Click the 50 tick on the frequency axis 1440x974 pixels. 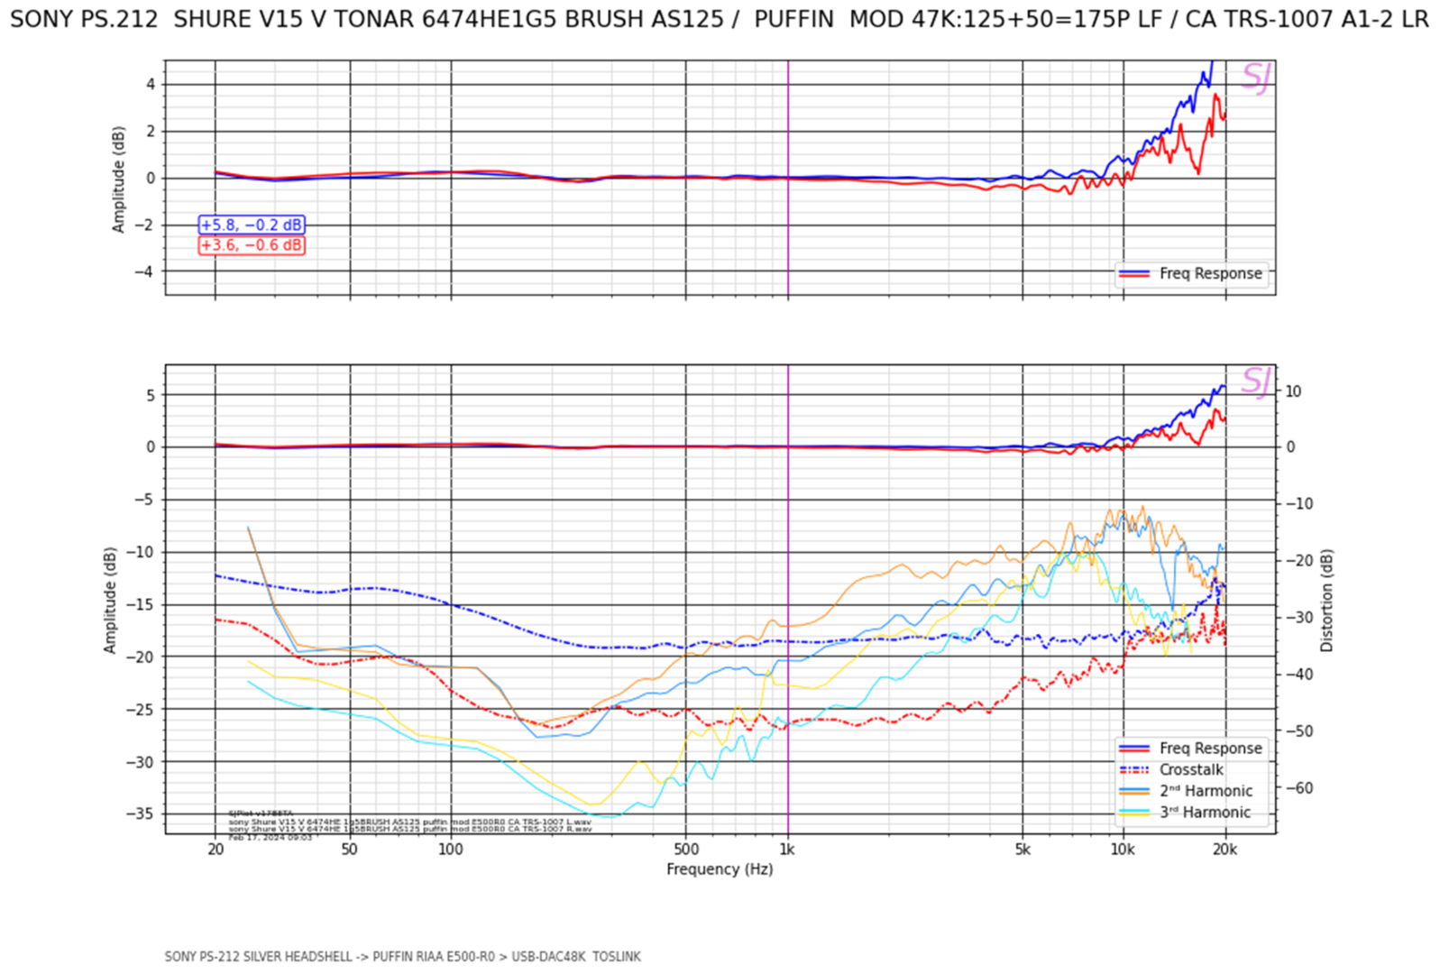point(350,850)
